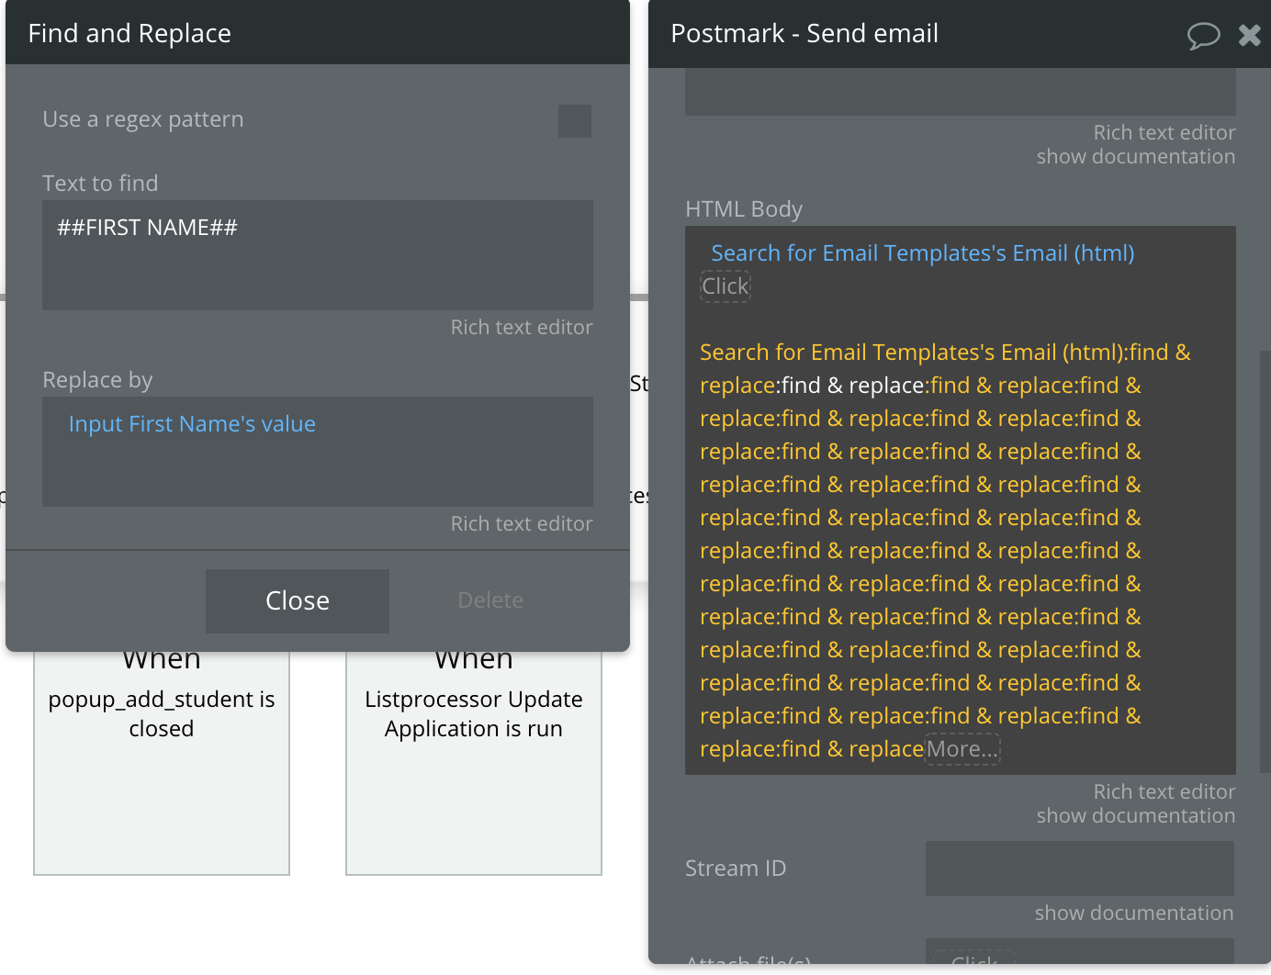Image resolution: width=1271 pixels, height=975 pixels.
Task: Click the Text to find input field
Action: (318, 255)
